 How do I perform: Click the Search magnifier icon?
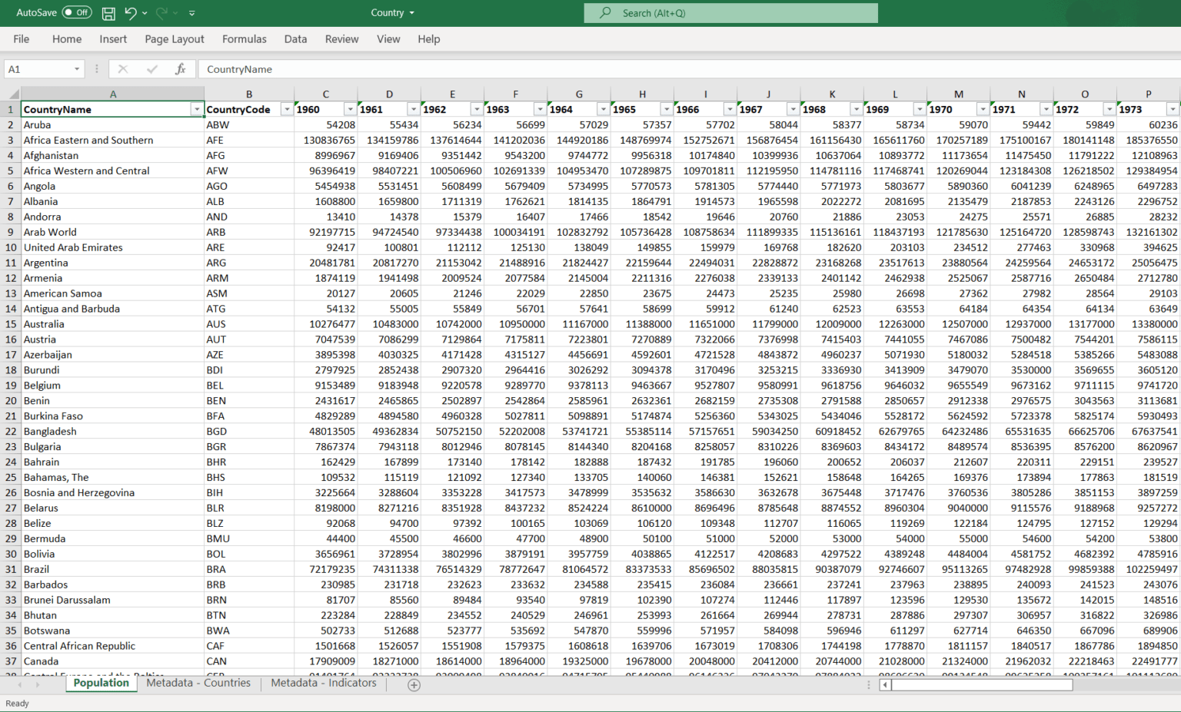pyautogui.click(x=607, y=13)
